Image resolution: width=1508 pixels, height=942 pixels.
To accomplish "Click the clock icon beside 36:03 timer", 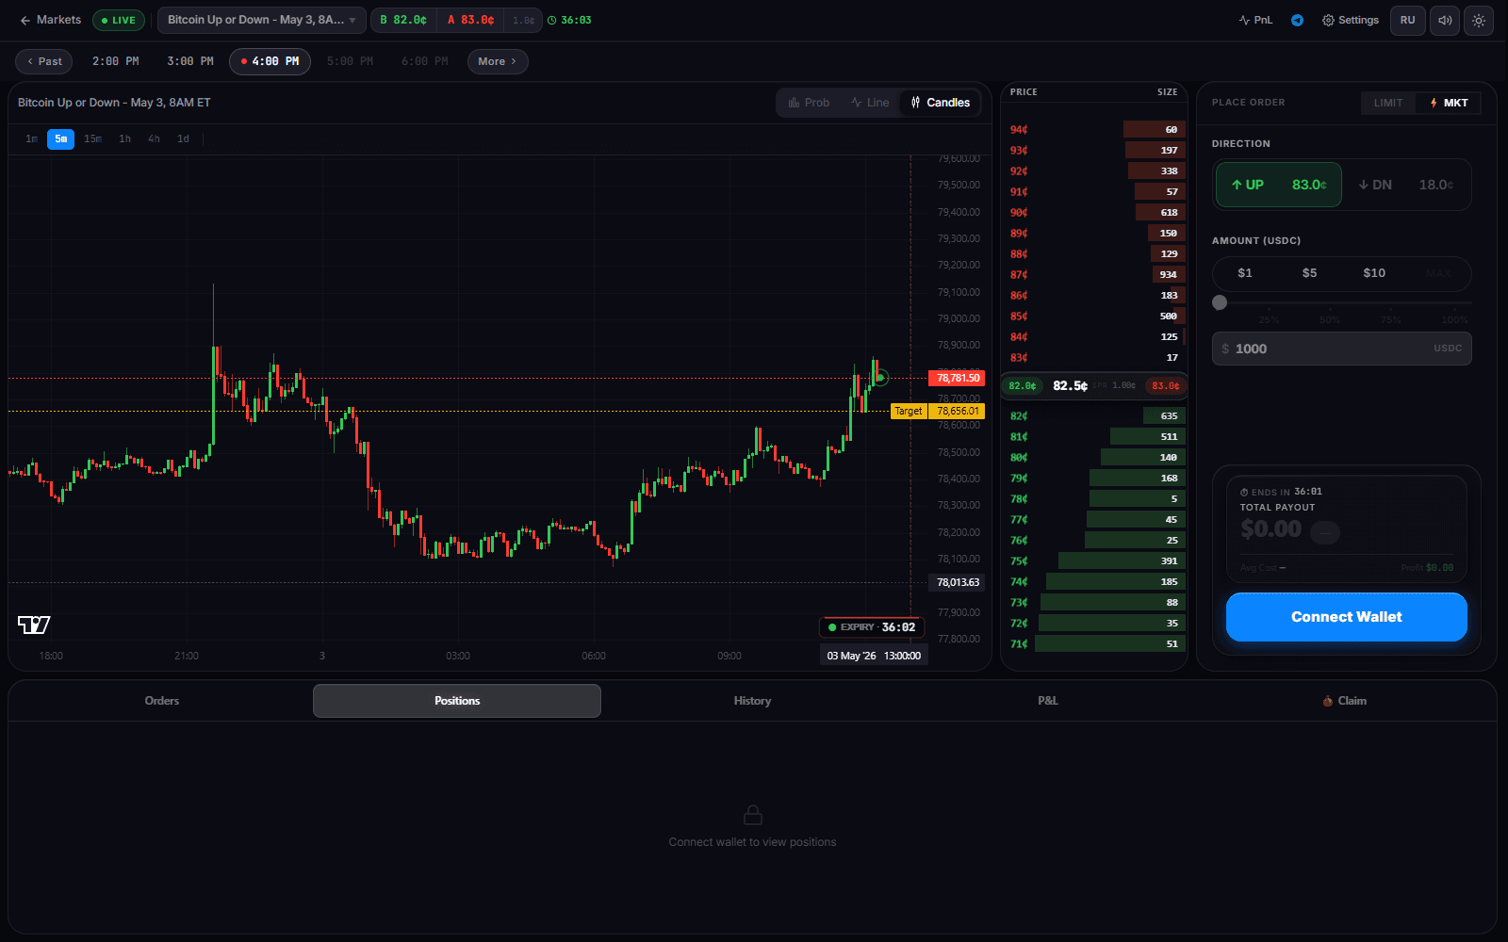I will [x=552, y=20].
